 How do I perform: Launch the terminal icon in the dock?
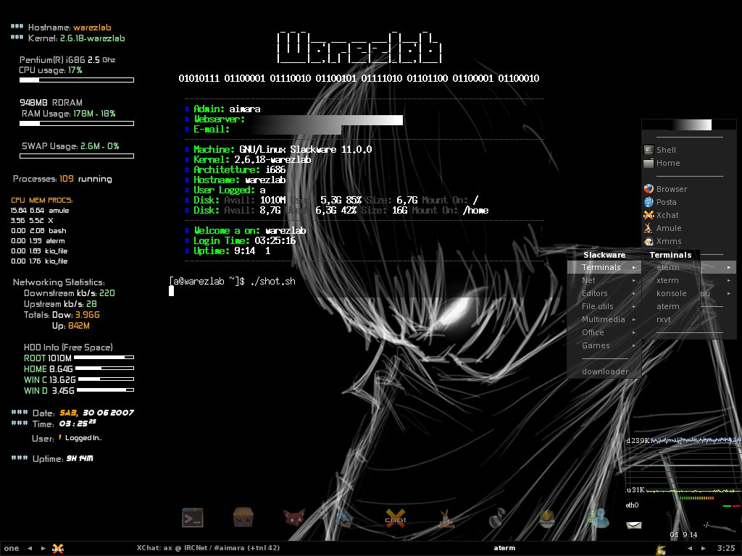coord(193,518)
